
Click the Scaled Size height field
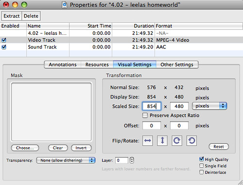(179, 106)
